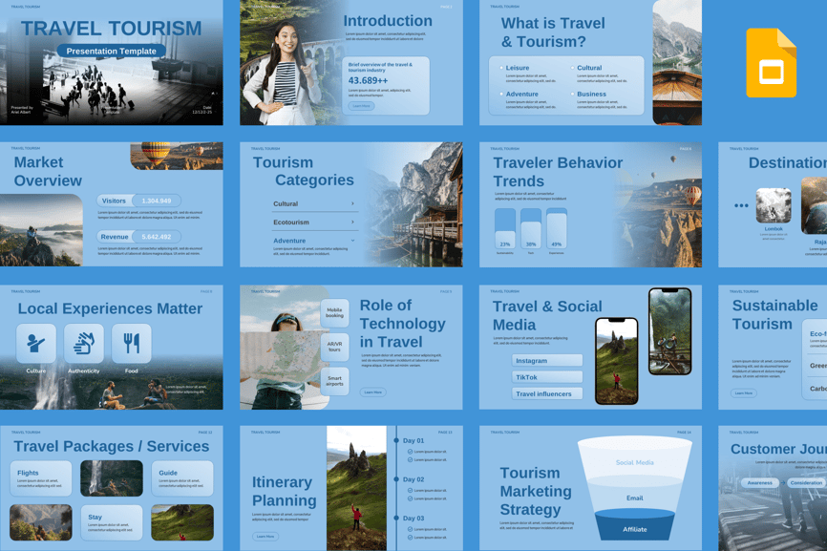Select the Business bullet point
Screen dimensions: 827x551
point(573,95)
